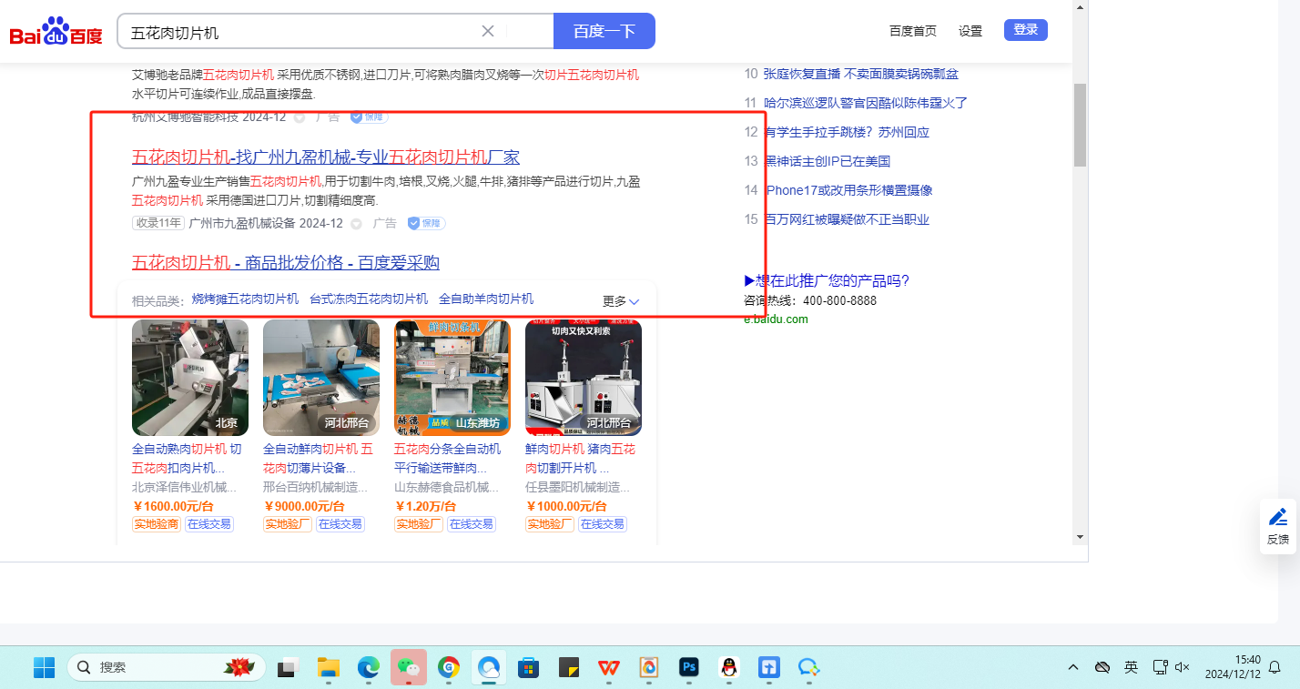Click the 保障 badge on 广州九盈 ad
Viewport: 1300px width, 689px height.
click(426, 223)
